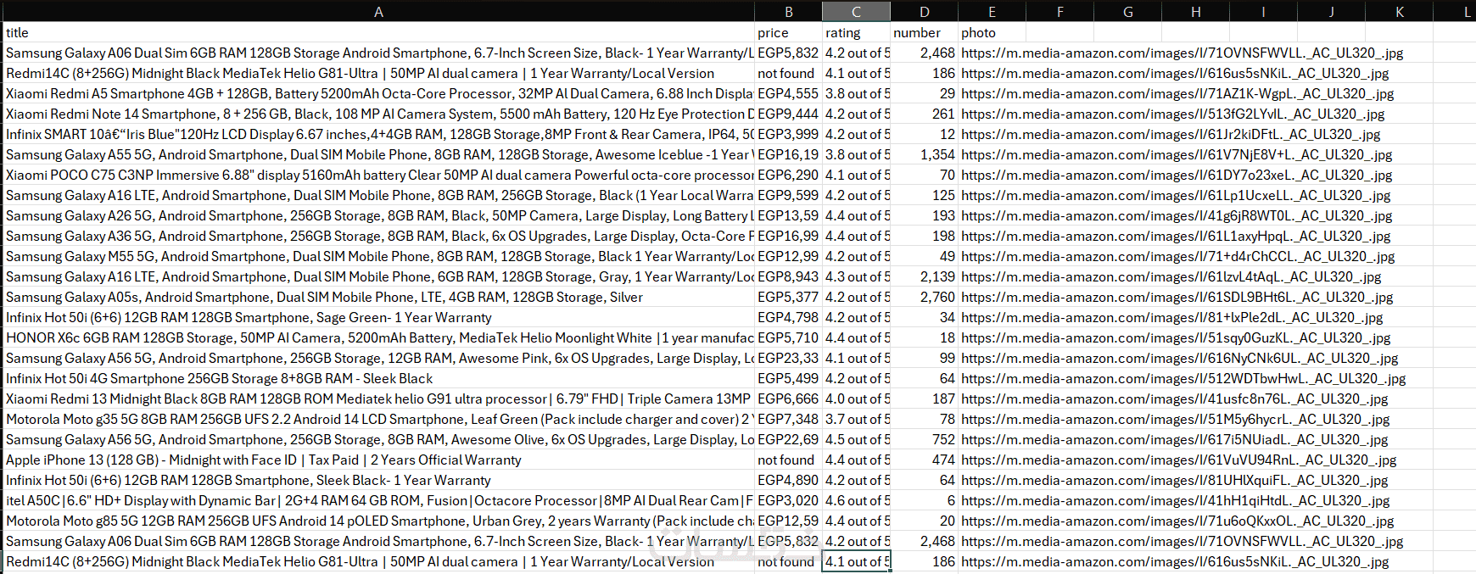Click number cell 2,139

coord(924,276)
